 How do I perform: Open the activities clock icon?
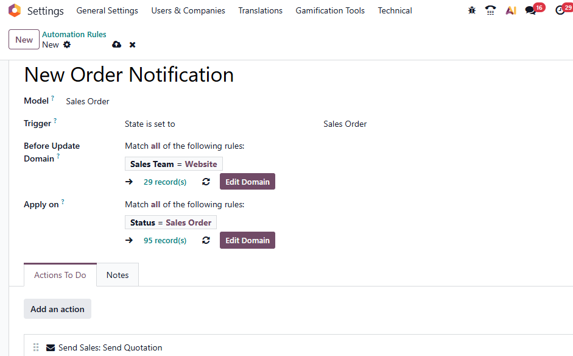click(x=560, y=10)
